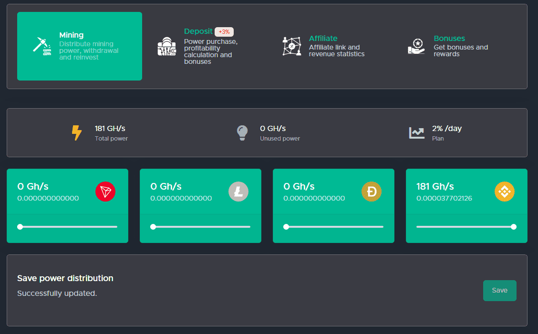
Task: Click the gold Dogecoin coin icon
Action: click(x=372, y=192)
